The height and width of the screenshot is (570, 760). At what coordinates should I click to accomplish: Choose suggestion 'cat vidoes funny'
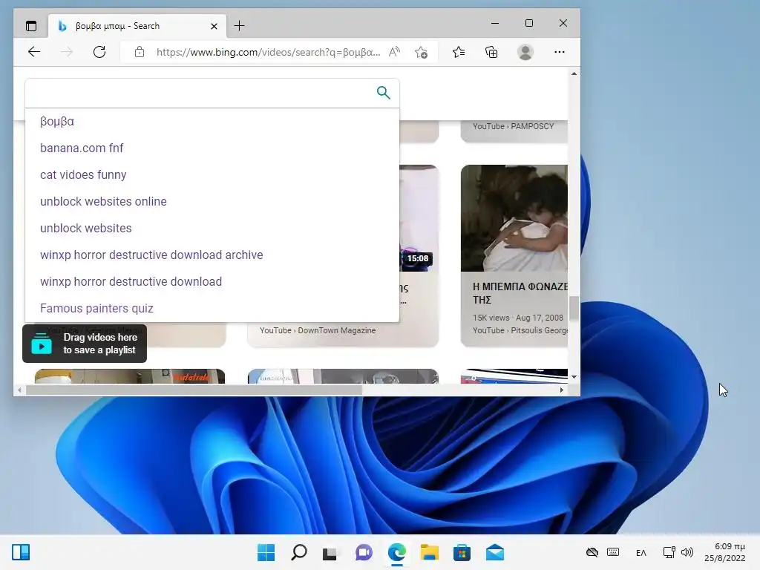click(x=83, y=174)
